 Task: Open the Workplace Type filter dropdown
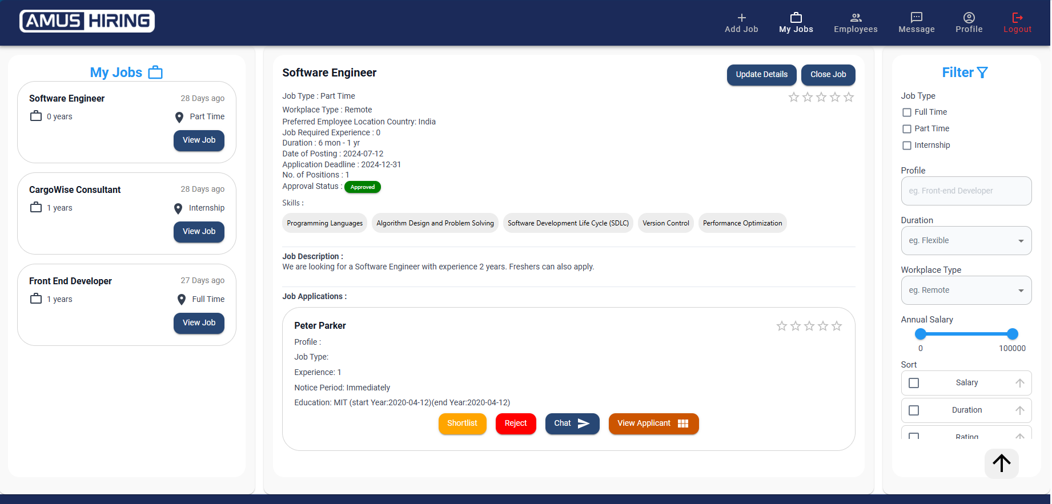click(x=967, y=291)
